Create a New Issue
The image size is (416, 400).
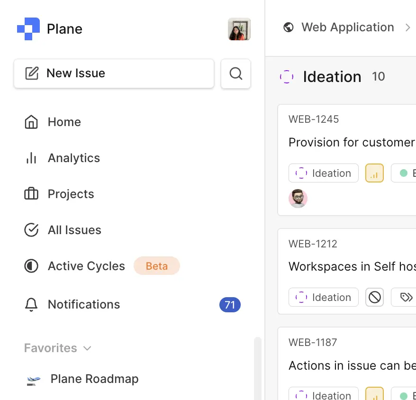tap(114, 73)
